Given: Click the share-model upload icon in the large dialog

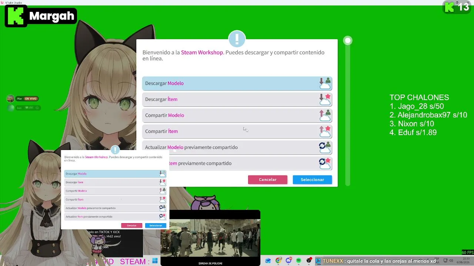Looking at the screenshot, I should pos(325,115).
